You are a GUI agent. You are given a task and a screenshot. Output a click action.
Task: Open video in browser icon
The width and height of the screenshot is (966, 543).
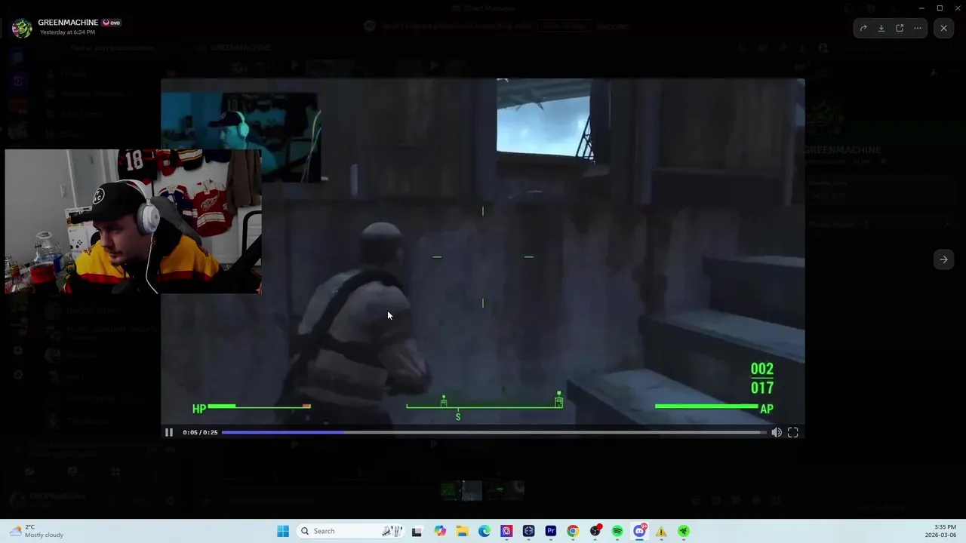tap(900, 28)
